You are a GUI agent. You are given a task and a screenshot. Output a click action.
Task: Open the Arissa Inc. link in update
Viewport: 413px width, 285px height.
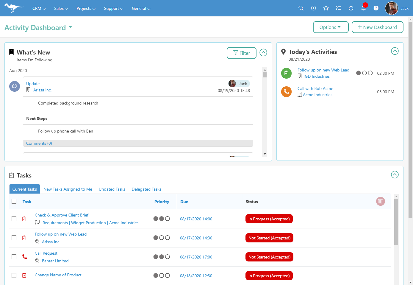[x=42, y=90]
